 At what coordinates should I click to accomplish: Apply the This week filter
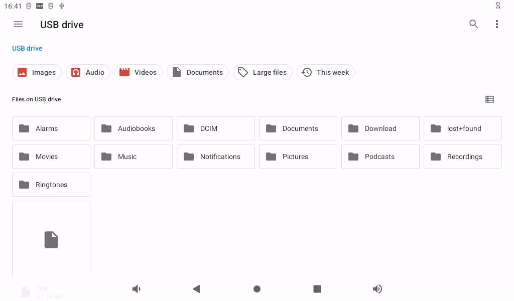click(325, 72)
